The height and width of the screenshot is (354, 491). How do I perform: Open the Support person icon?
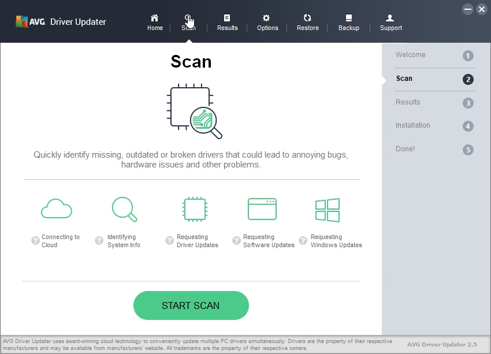[390, 18]
